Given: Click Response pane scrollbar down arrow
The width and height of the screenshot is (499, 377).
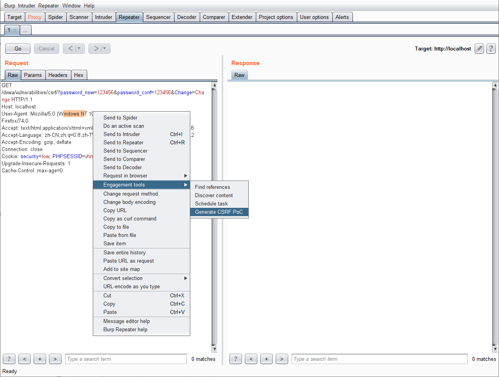Looking at the screenshot, I should pyautogui.click(x=495, y=349).
